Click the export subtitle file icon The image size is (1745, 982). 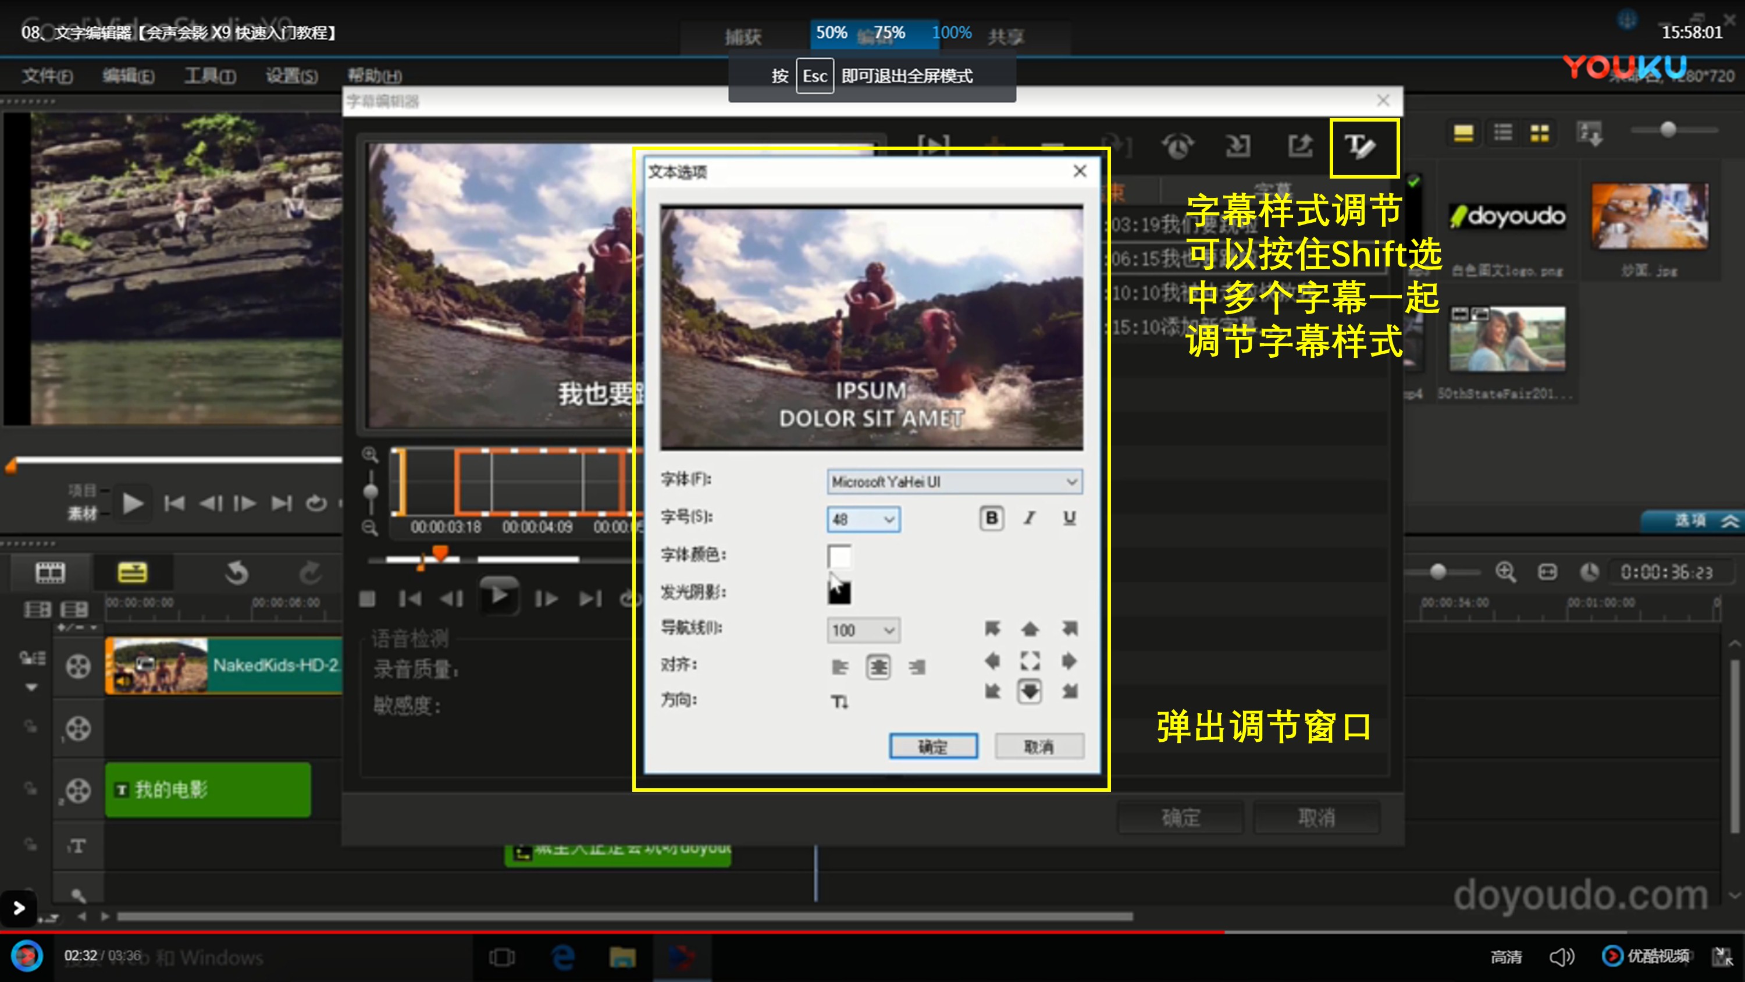(1300, 145)
